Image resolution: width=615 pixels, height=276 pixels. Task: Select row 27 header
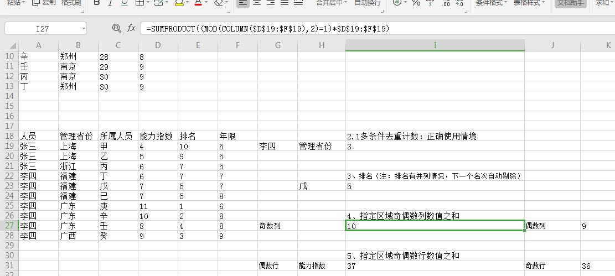9,226
